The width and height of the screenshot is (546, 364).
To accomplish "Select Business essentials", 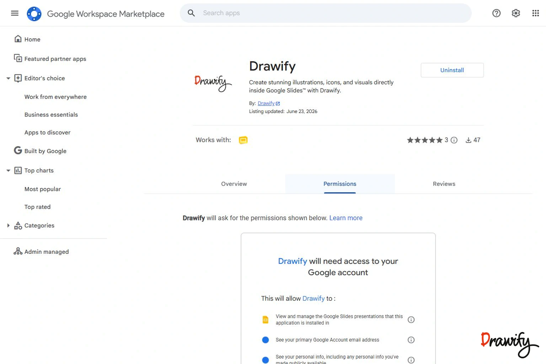I will pos(51,114).
